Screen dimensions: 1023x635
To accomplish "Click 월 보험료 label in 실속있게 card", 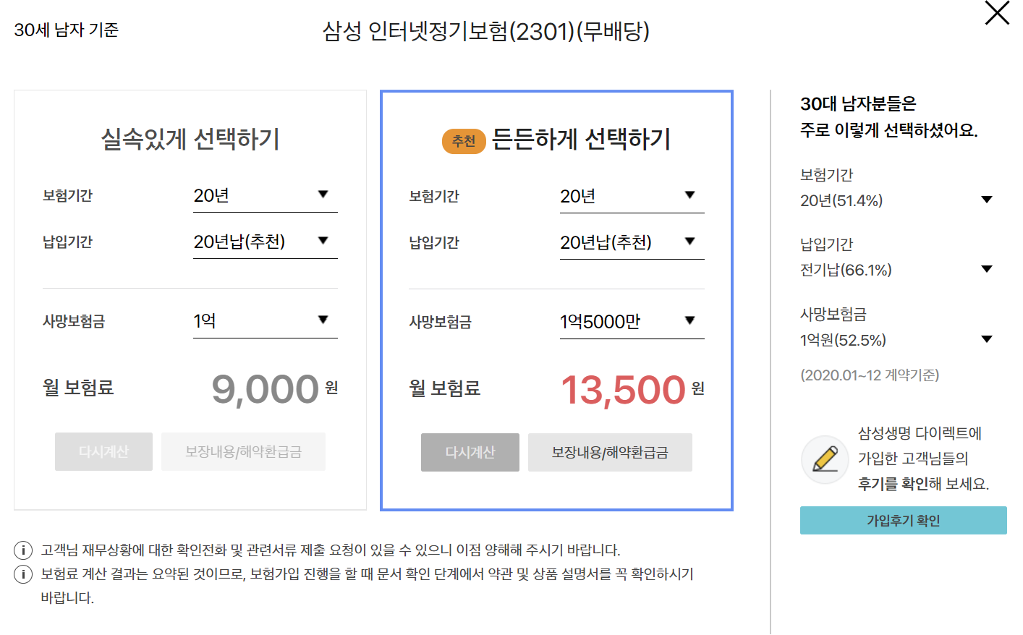I will pos(78,388).
